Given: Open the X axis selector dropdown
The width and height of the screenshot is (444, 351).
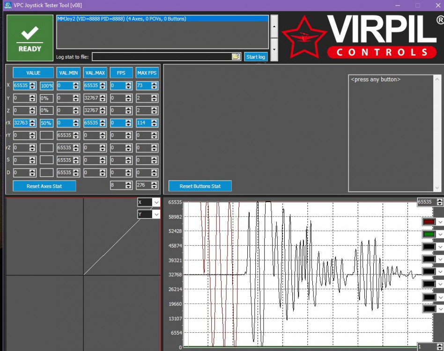Looking at the screenshot, I should coord(156,202).
